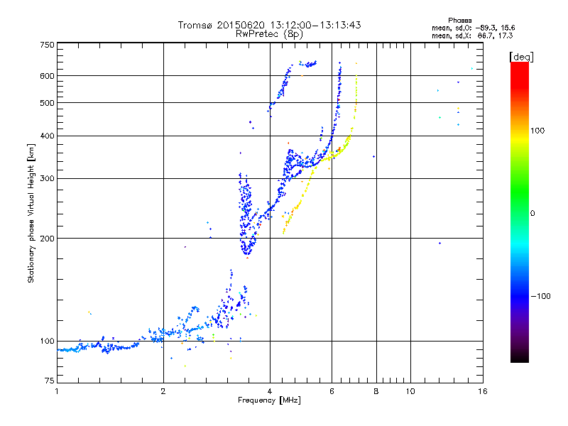Click the x-axis label "2"

tap(163, 391)
